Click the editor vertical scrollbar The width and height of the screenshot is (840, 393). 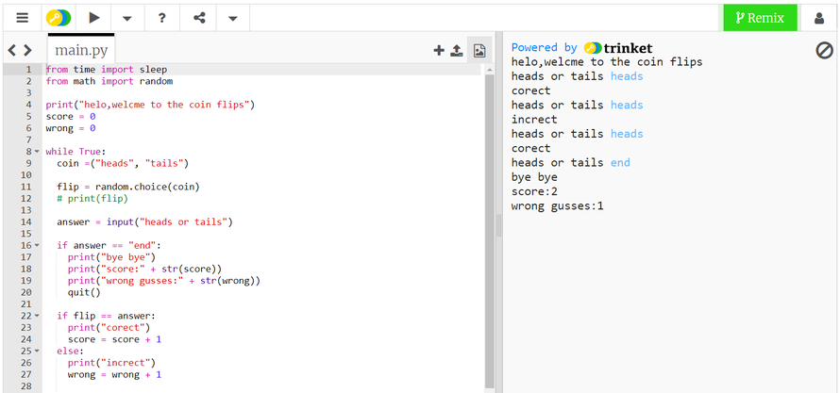pyautogui.click(x=489, y=226)
